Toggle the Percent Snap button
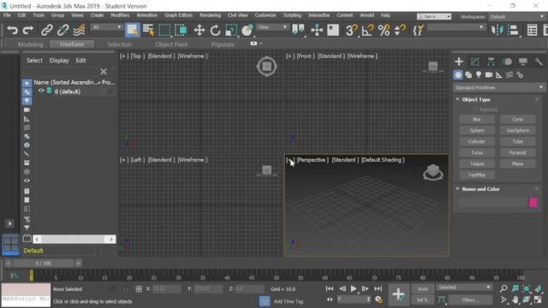The width and height of the screenshot is (548, 308). pos(384,31)
